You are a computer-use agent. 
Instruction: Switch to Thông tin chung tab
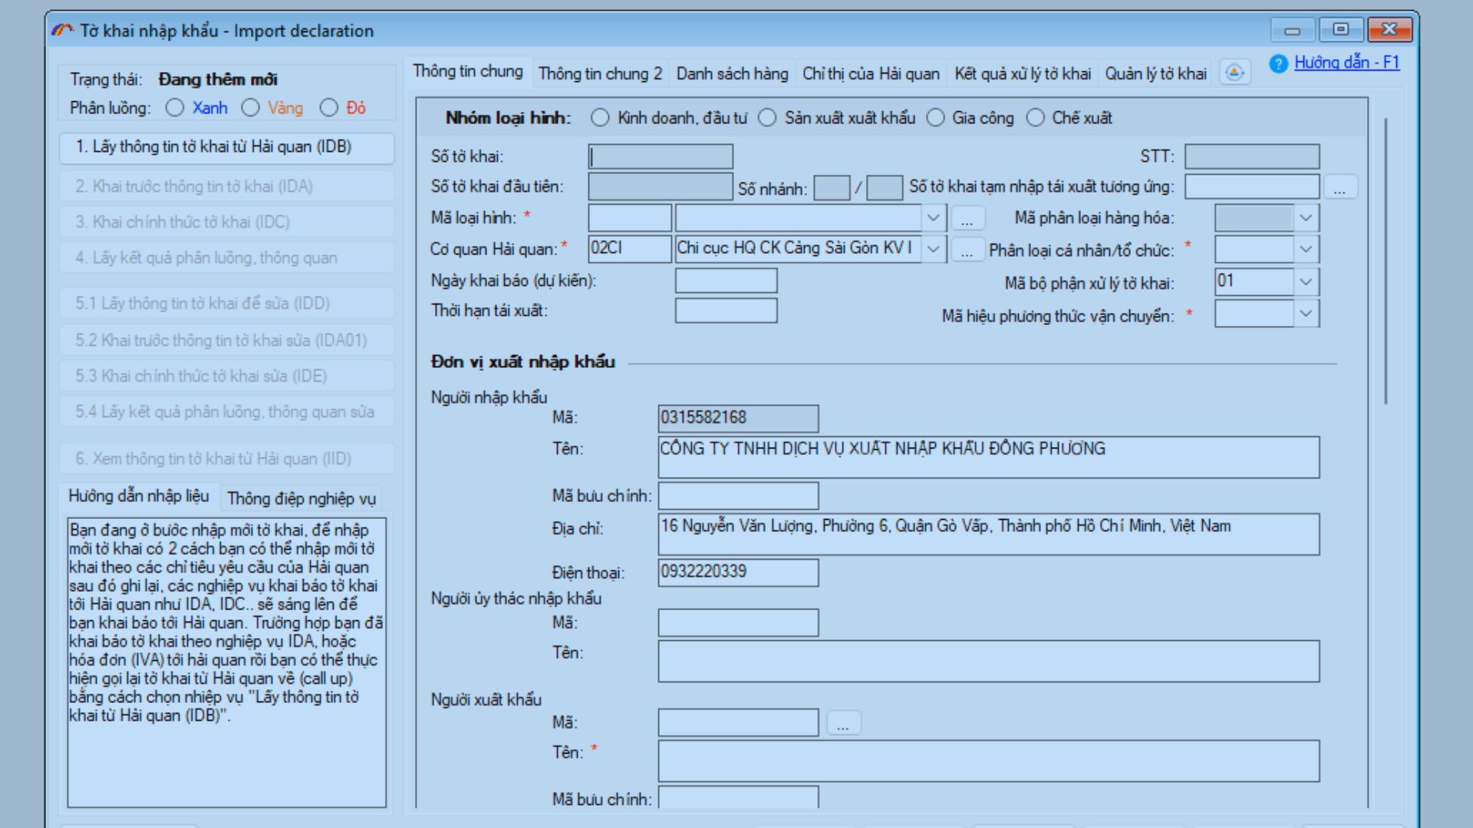[x=468, y=72]
